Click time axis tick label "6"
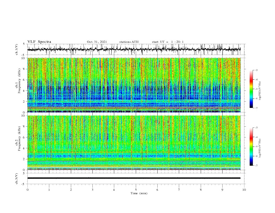 (x=157, y=190)
